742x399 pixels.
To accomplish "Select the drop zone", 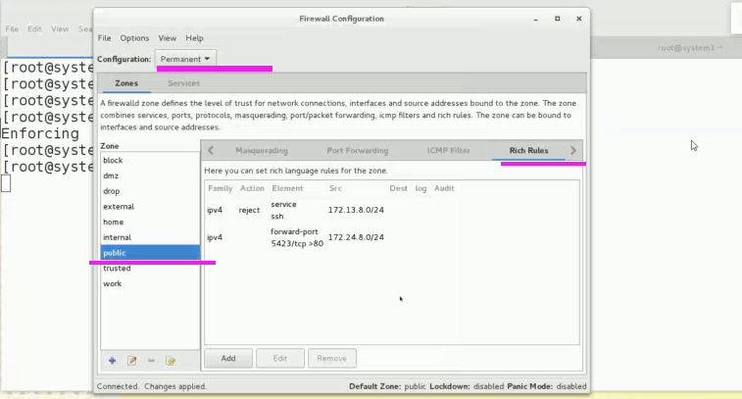I will pyautogui.click(x=150, y=191).
